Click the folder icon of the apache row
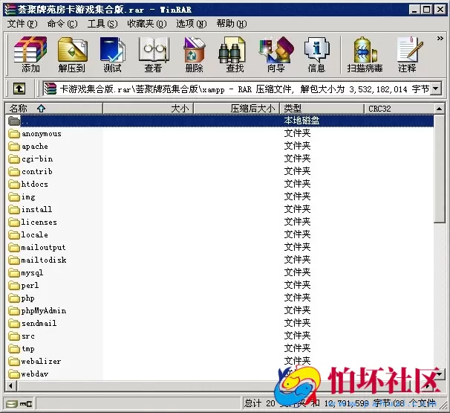Screen dimensions: 450x413 pyautogui.click(x=14, y=147)
